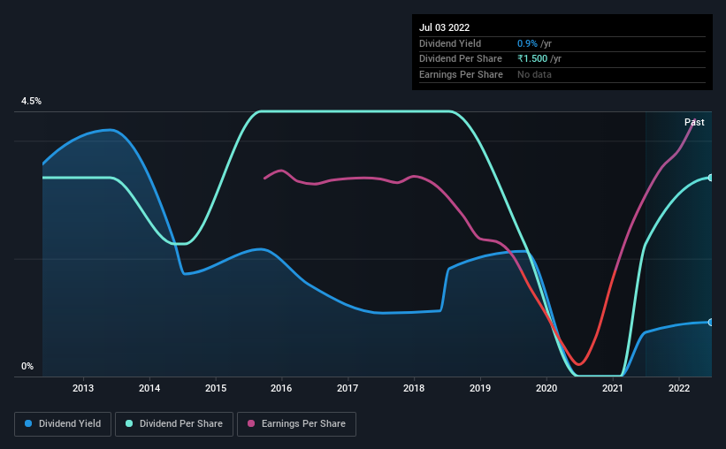Click the 2019 x-axis label
The image size is (726, 449).
(x=480, y=388)
